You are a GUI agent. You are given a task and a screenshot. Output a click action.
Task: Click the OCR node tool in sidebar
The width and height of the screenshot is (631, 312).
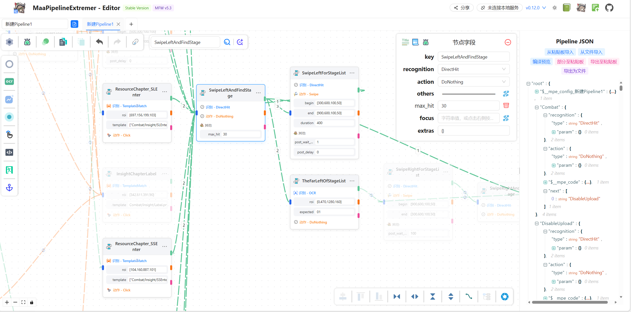click(9, 81)
